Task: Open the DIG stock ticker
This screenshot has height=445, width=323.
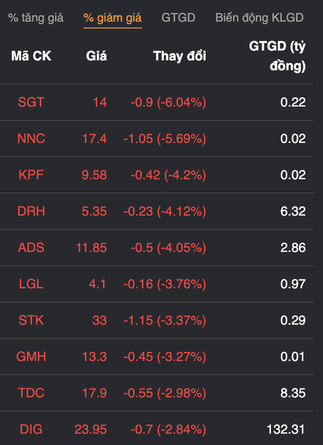Action: coord(31,429)
